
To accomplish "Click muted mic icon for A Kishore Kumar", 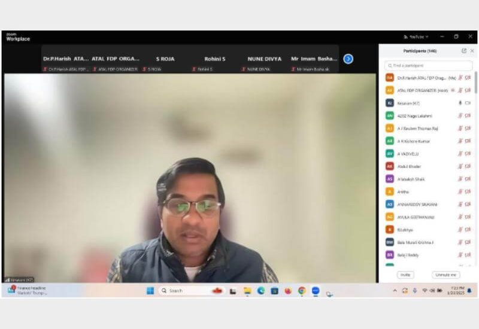I will coord(460,141).
